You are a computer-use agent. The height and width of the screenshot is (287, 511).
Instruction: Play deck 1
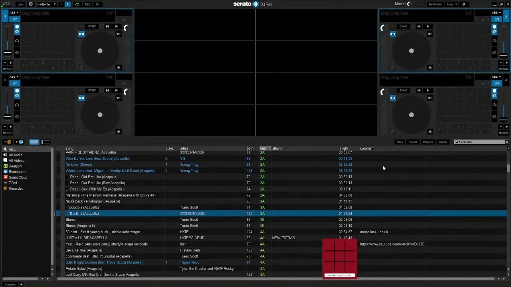tap(116, 26)
